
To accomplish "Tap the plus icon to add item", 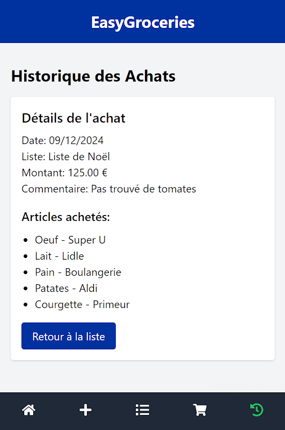I will tap(86, 410).
